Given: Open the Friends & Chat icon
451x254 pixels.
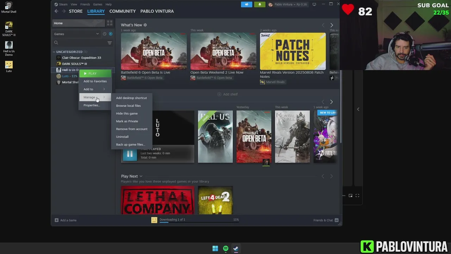Looking at the screenshot, I should point(336,220).
